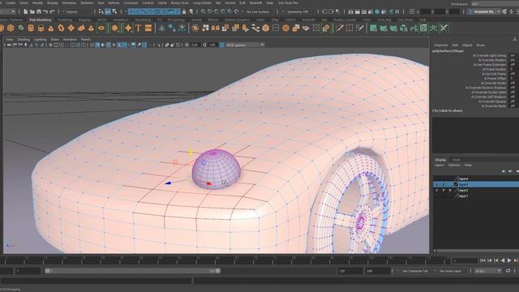Create a polygon torus from the shelf
The image size is (519, 292).
tap(61, 28)
